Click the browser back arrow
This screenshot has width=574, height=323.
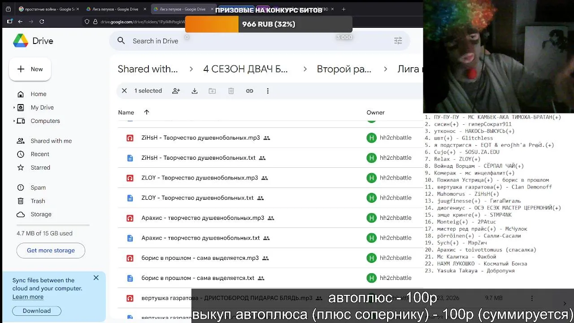tap(20, 22)
